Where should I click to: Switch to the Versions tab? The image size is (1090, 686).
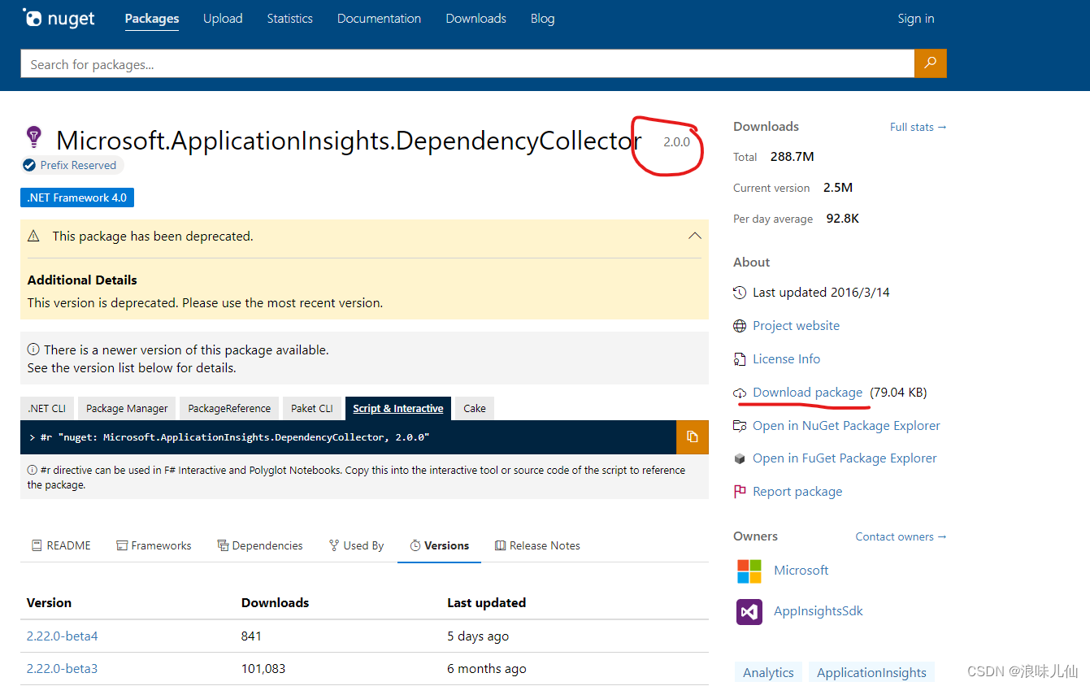[439, 545]
